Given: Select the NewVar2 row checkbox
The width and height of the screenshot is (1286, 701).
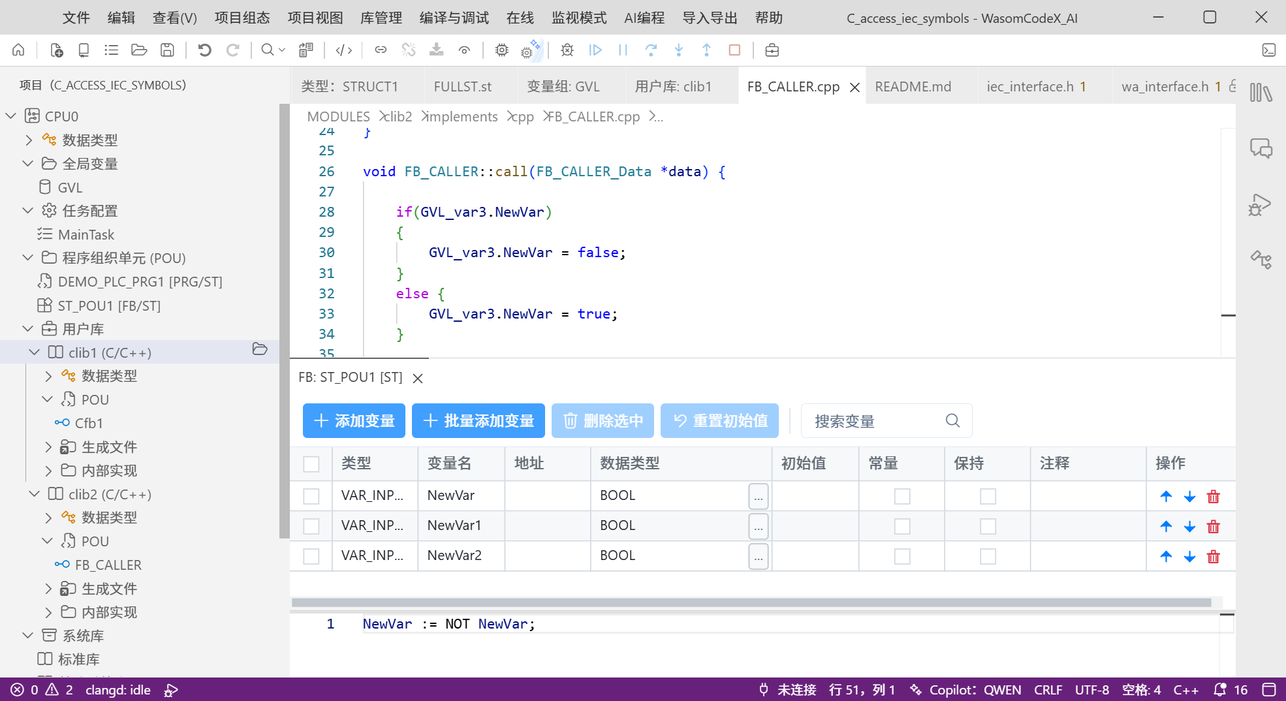Looking at the screenshot, I should pyautogui.click(x=311, y=557).
